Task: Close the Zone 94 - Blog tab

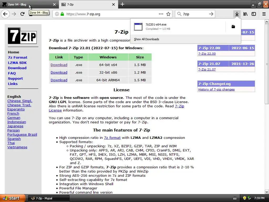Action: 54,4
